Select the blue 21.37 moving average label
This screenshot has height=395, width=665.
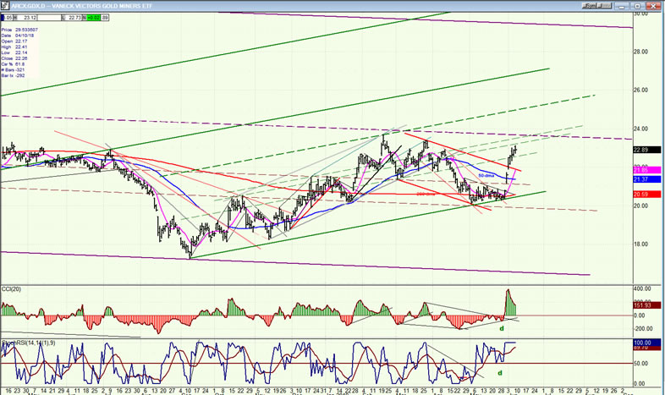pyautogui.click(x=640, y=179)
